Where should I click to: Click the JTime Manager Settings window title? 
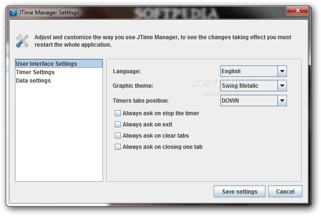(49, 13)
